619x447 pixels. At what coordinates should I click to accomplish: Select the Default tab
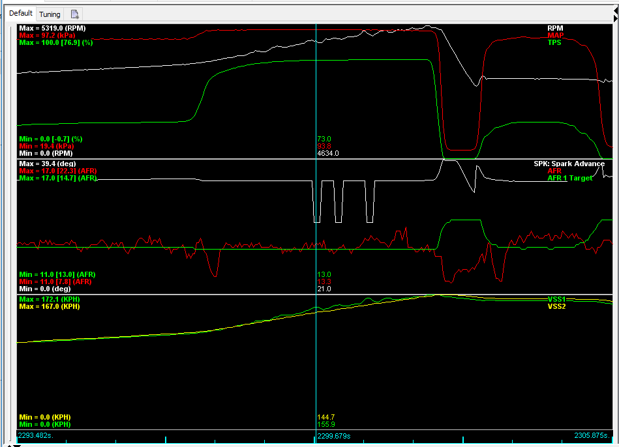[21, 13]
